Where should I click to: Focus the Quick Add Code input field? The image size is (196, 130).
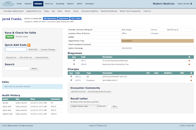[x=16, y=49]
